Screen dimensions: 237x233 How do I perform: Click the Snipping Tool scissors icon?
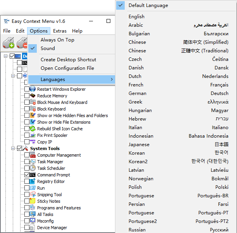coord(33,194)
